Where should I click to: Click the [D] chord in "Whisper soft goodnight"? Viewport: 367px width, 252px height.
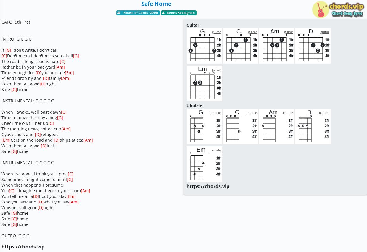(x=41, y=208)
